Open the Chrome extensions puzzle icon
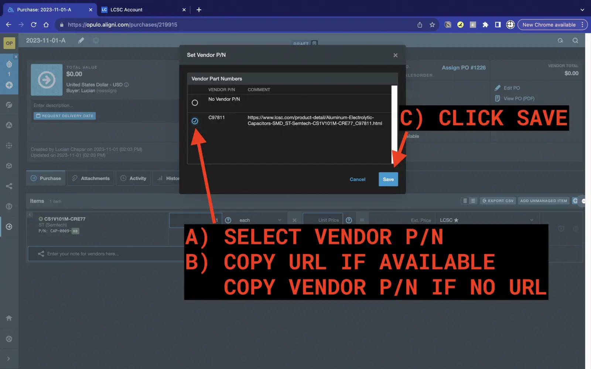The image size is (591, 369). [x=485, y=25]
